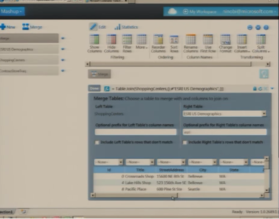The image size is (279, 219).
Task: Open the More filtering options
Action: tap(142, 42)
